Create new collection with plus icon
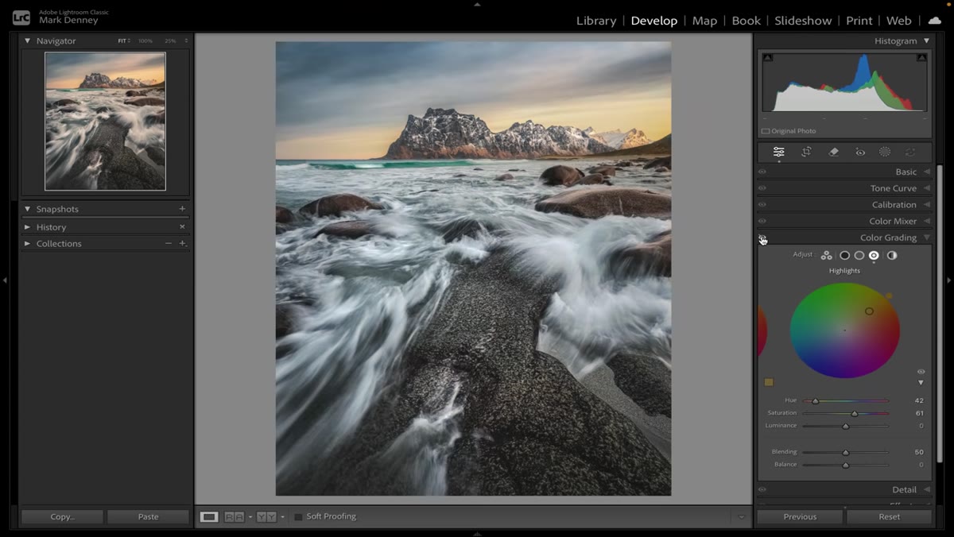The height and width of the screenshot is (537, 954). pyautogui.click(x=183, y=243)
